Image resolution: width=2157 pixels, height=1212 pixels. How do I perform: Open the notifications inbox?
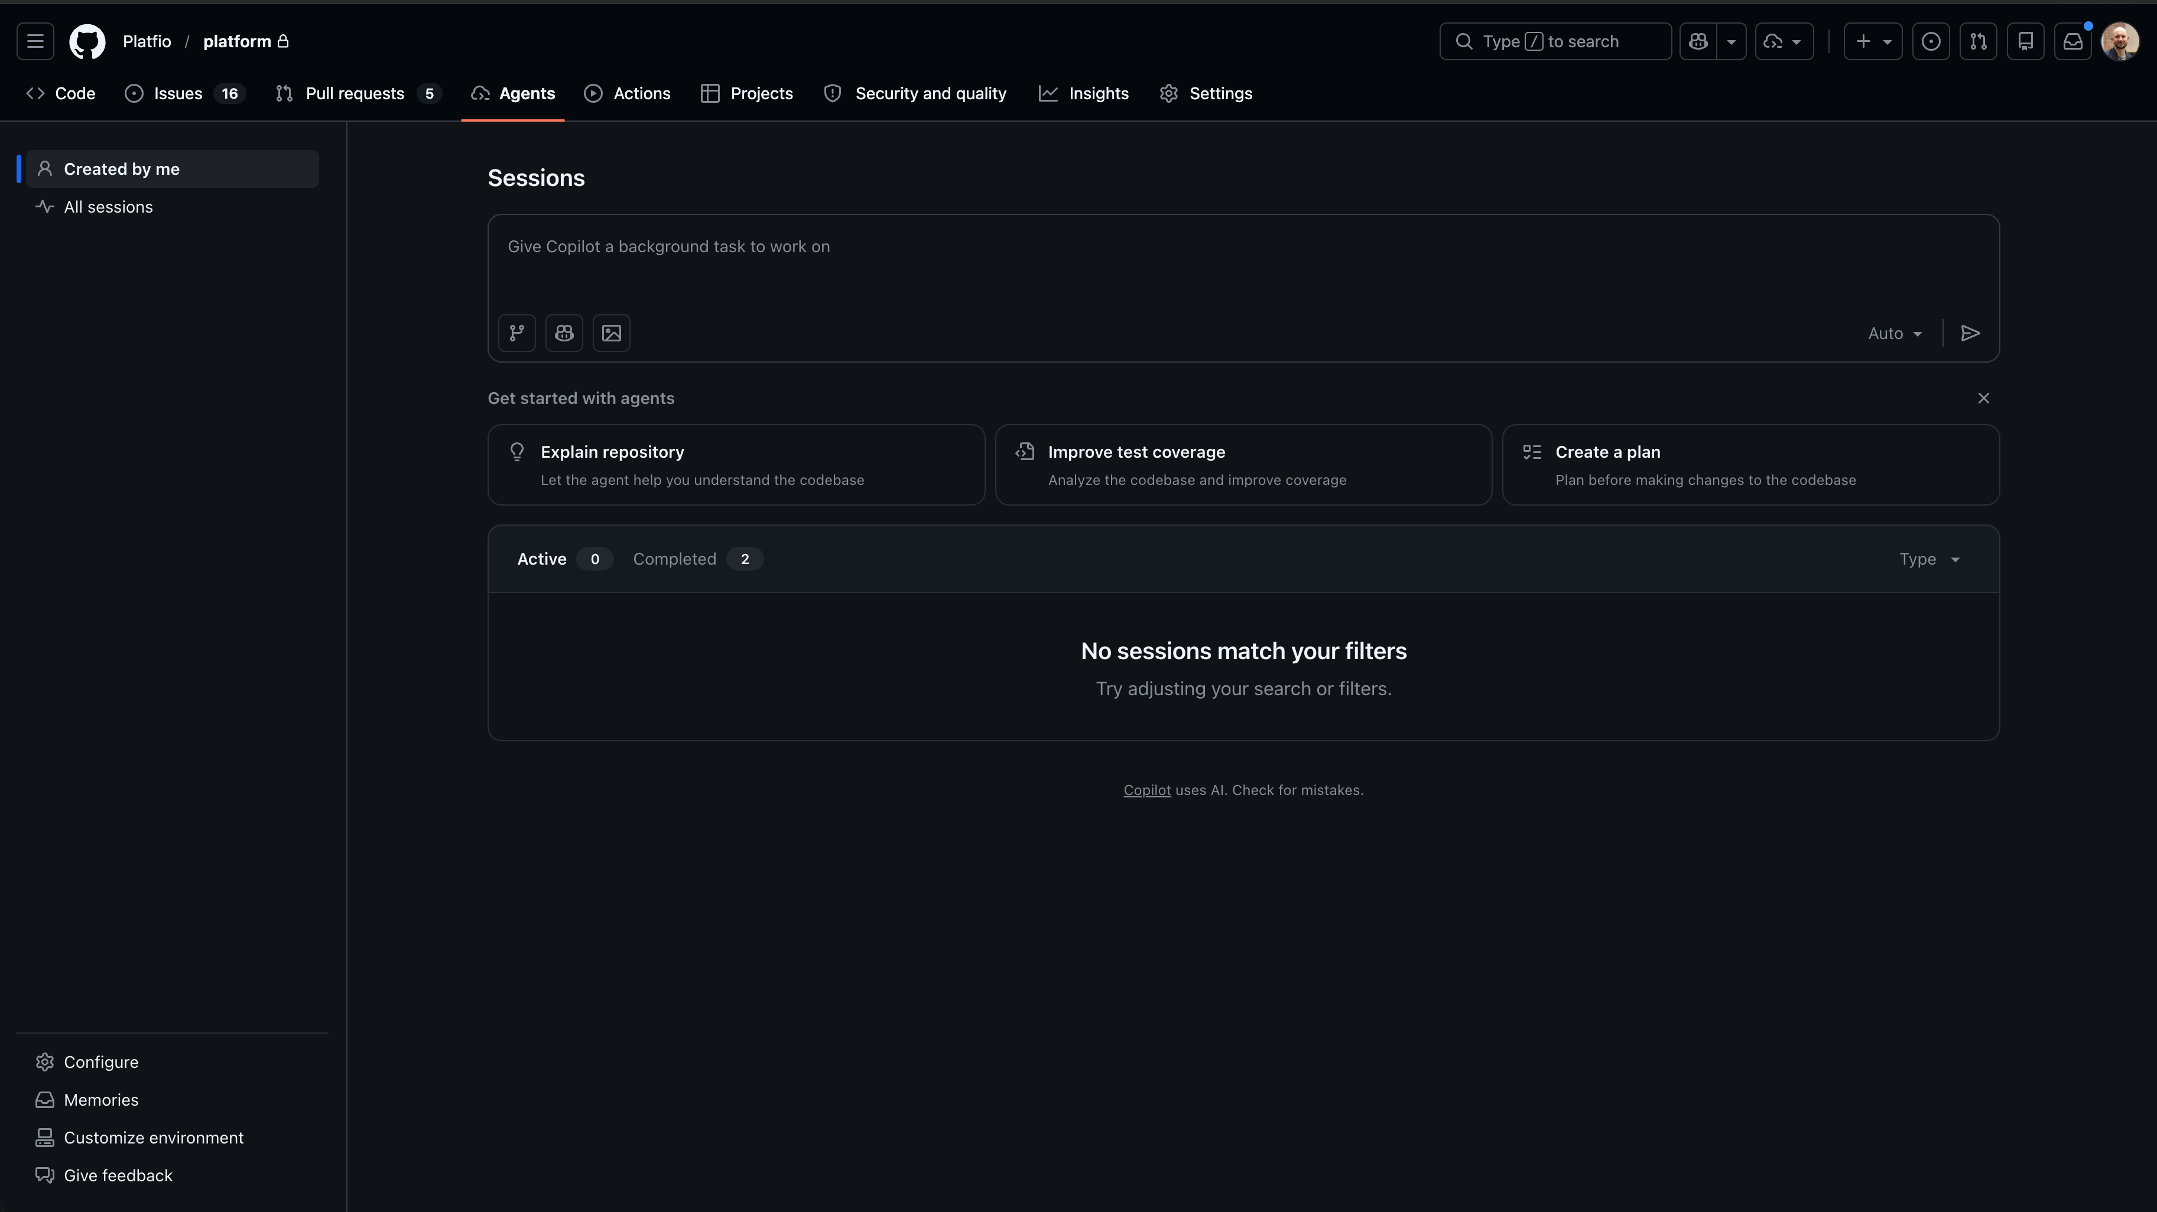[2072, 41]
